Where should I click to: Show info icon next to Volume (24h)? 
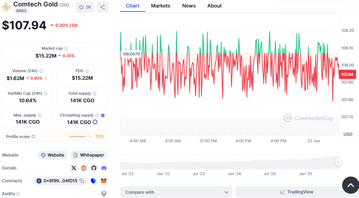click(x=41, y=71)
